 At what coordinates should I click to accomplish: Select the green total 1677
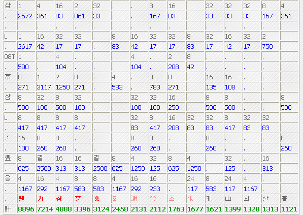[195, 209]
